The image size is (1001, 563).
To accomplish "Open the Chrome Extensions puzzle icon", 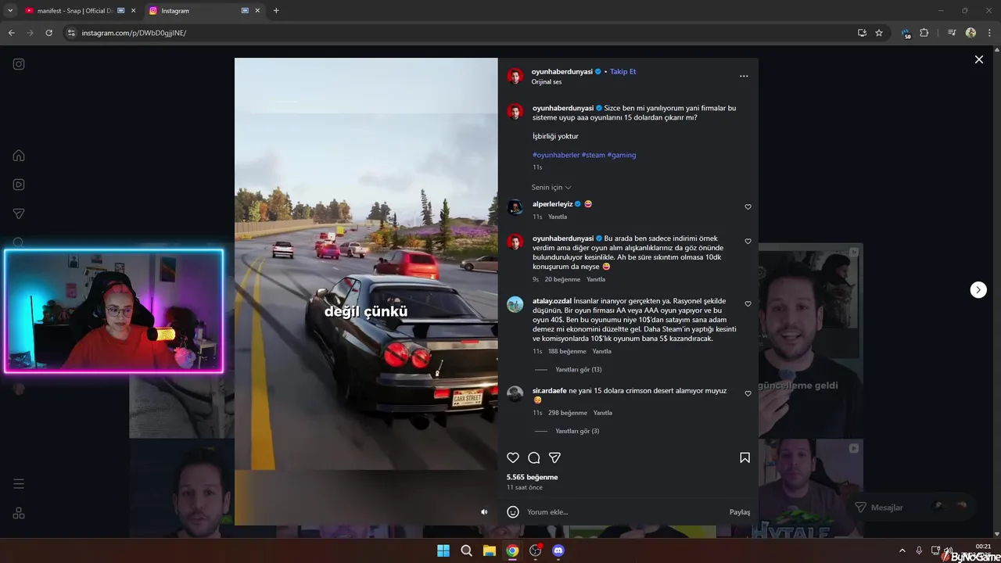I will (x=924, y=33).
